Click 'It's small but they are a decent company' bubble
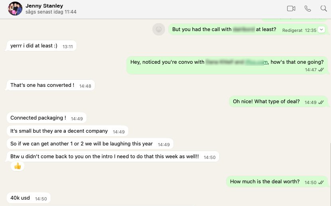 click(x=59, y=131)
